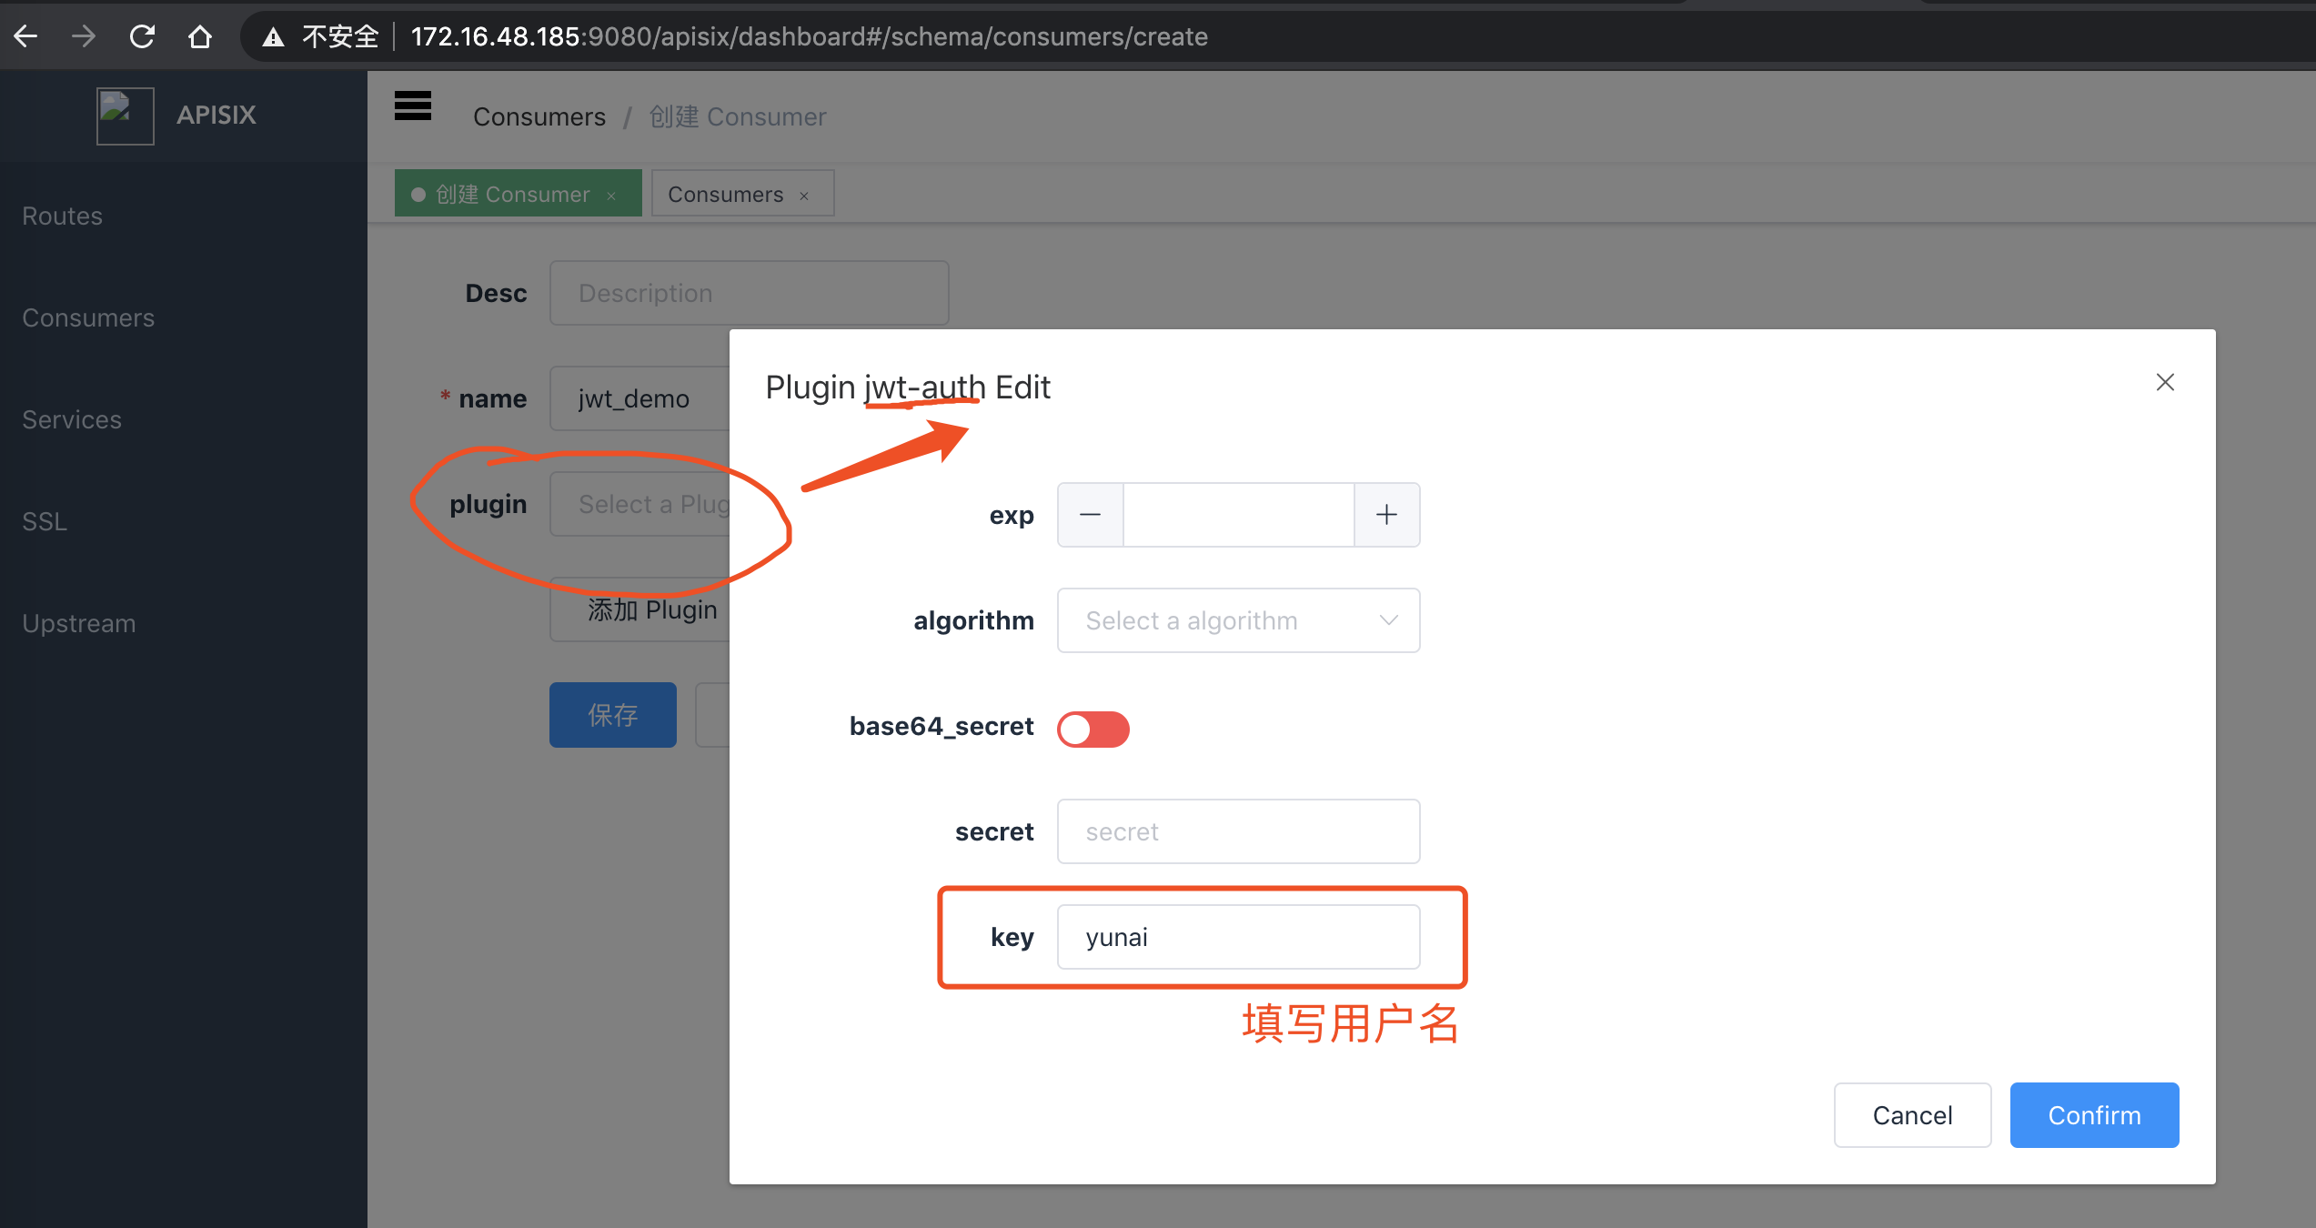
Task: Click the key input field
Action: [x=1238, y=935]
